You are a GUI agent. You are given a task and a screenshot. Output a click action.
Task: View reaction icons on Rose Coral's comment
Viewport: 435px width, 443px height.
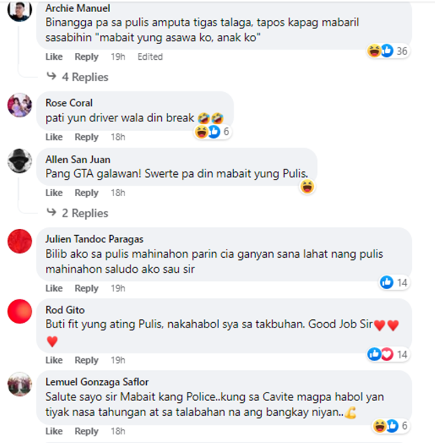click(x=213, y=132)
